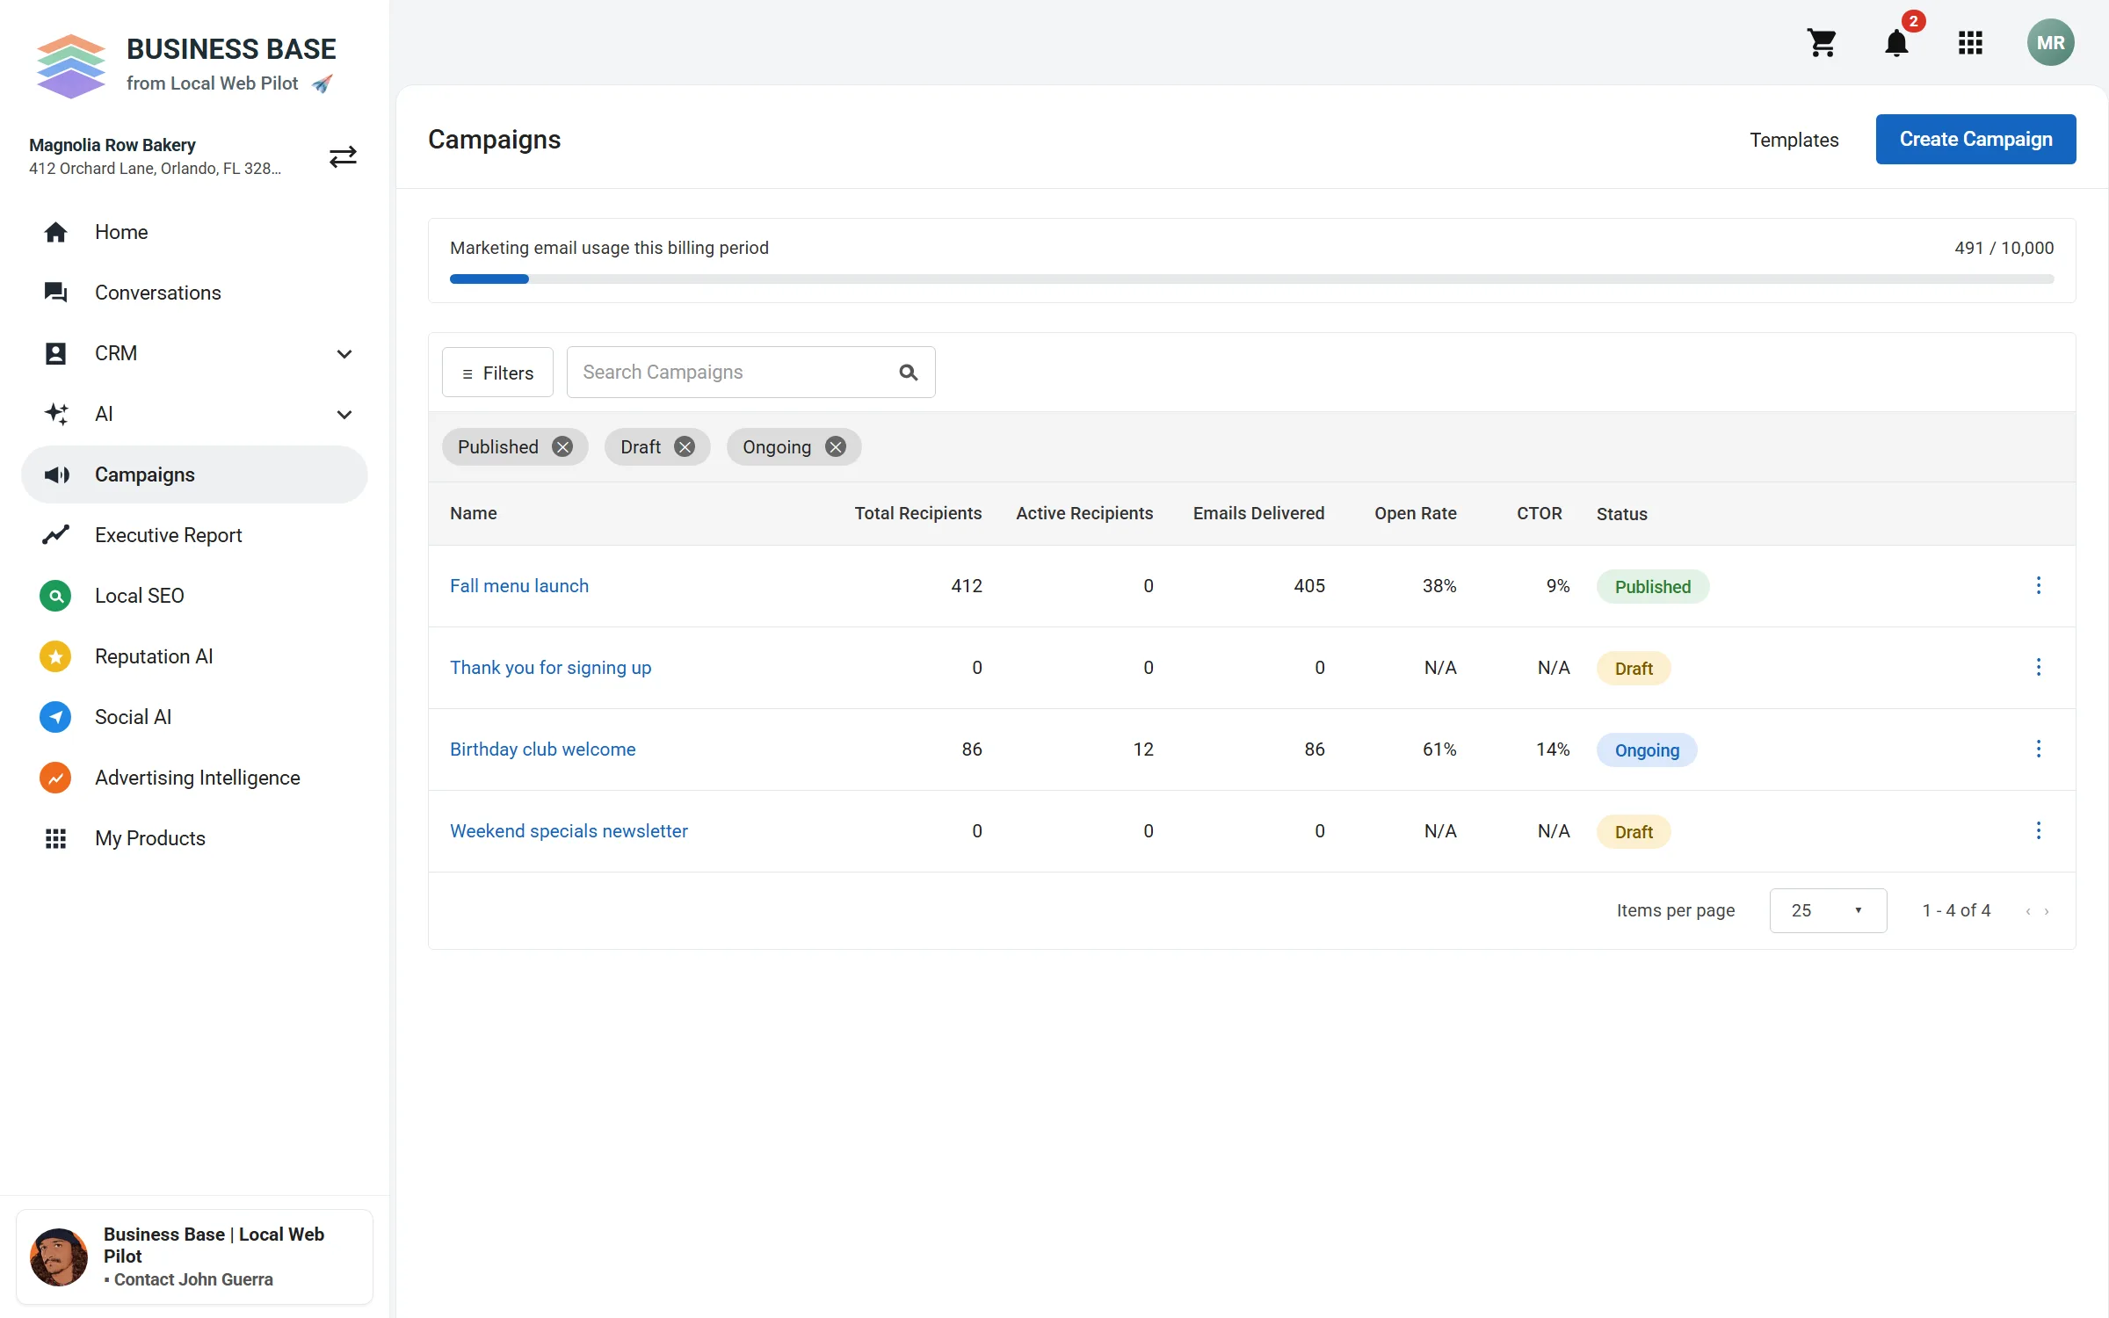Open more options for Thank you for signing up
2109x1318 pixels.
tap(2039, 667)
